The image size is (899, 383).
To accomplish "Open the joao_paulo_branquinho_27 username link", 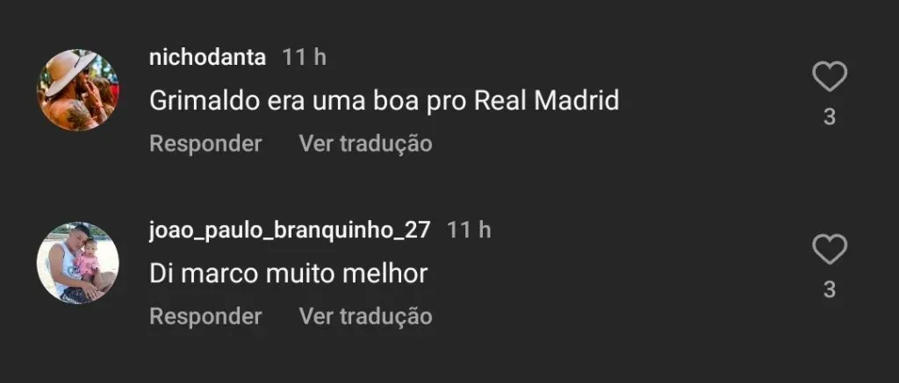I will pyautogui.click(x=290, y=231).
